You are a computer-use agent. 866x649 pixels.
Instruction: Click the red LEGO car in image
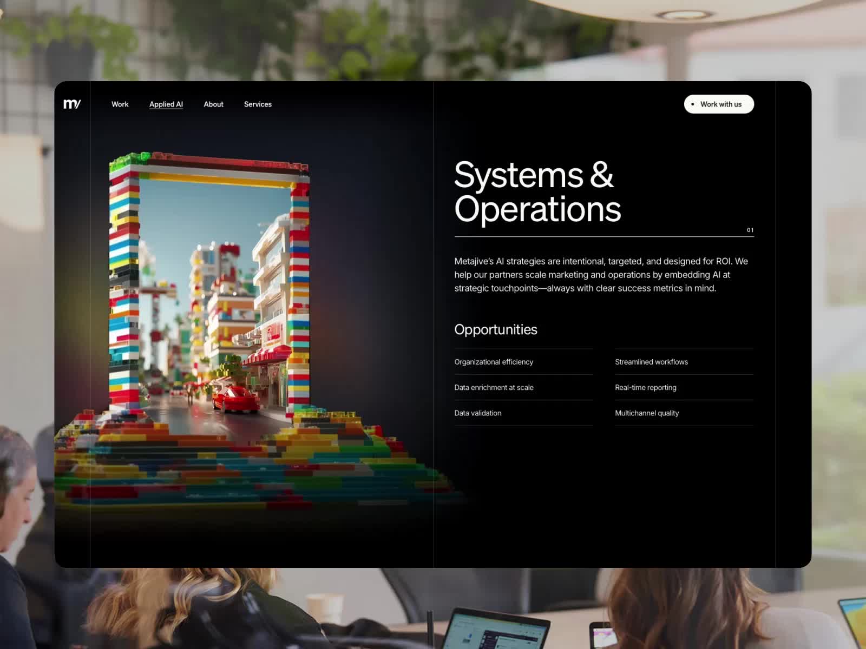pos(235,399)
